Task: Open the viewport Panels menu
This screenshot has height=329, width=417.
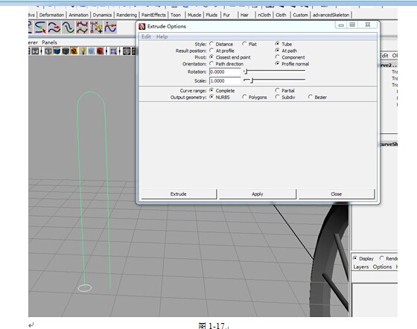Action: (49, 42)
